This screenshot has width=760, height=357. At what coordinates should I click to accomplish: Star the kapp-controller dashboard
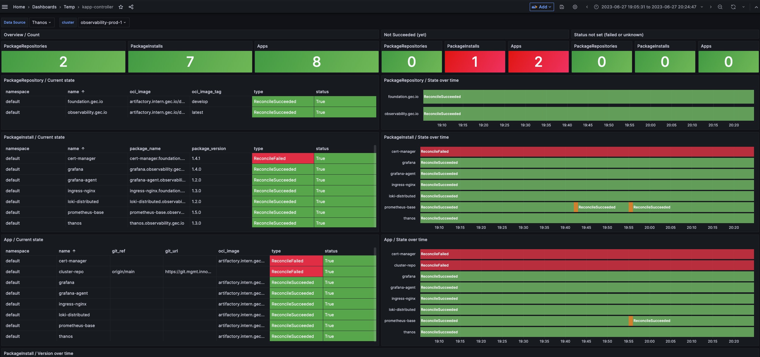click(x=121, y=7)
